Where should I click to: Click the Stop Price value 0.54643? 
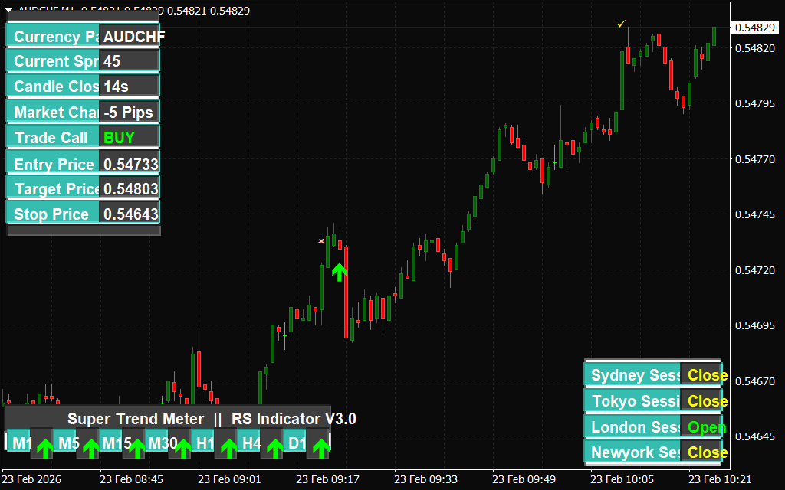tap(130, 214)
